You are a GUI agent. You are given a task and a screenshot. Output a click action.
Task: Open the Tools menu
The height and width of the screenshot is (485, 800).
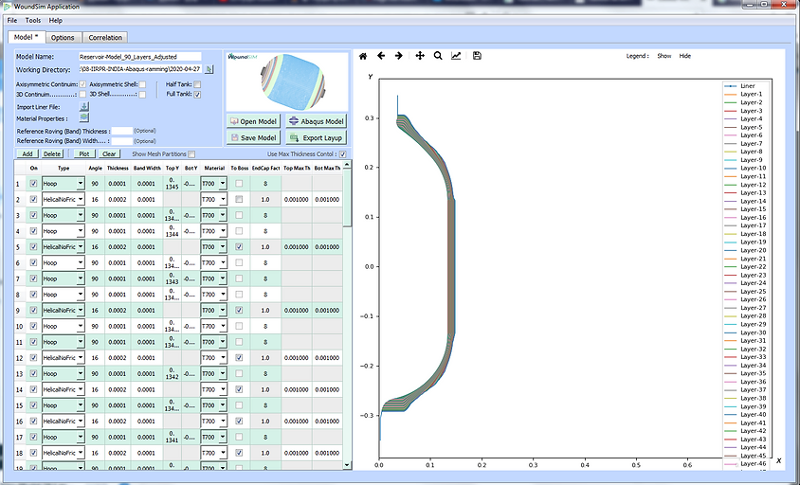tap(33, 21)
